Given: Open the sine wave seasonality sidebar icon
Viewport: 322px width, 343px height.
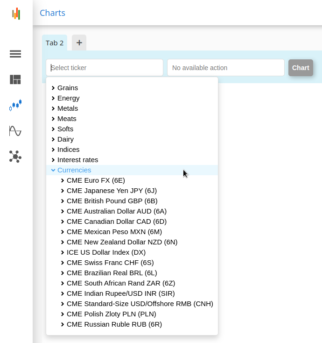Looking at the screenshot, I should pyautogui.click(x=15, y=131).
